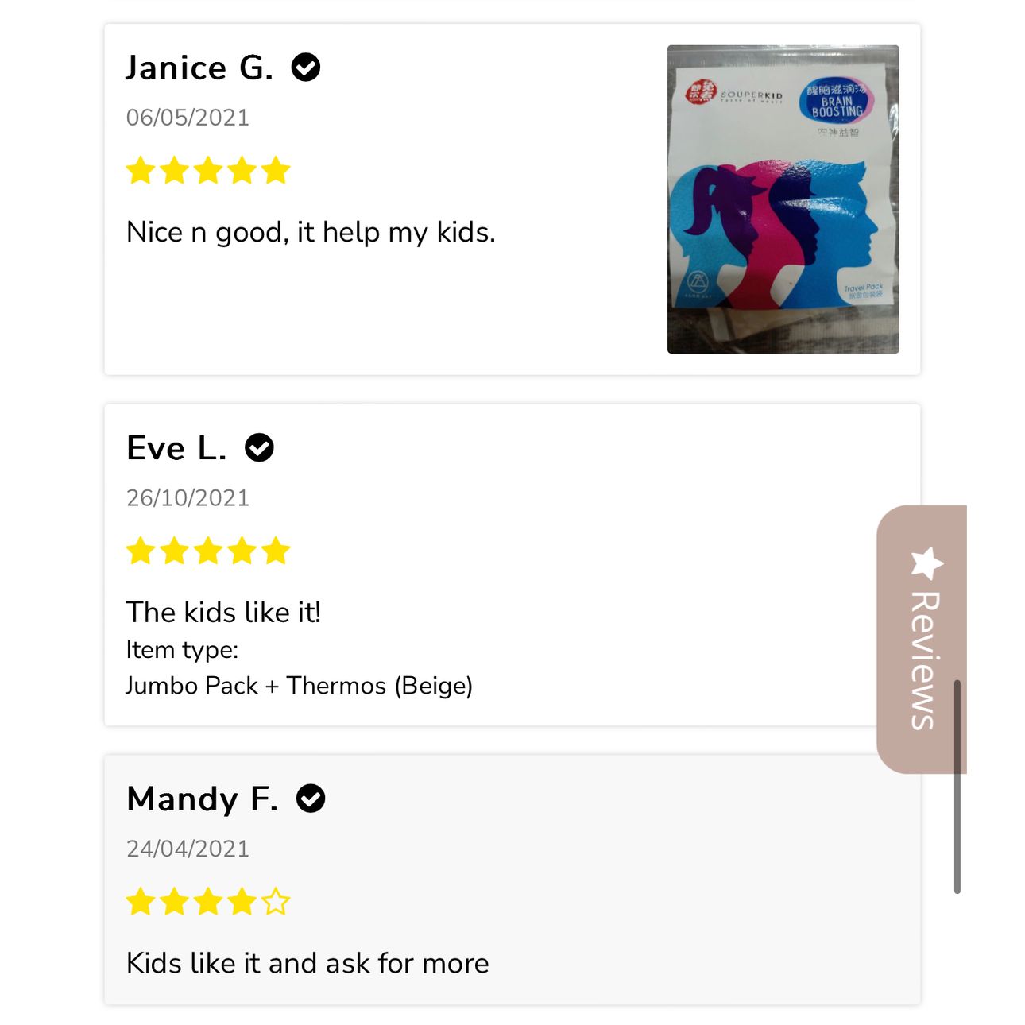
Task: Click the 'Kids like it and ask for more' review
Action: pos(307,963)
